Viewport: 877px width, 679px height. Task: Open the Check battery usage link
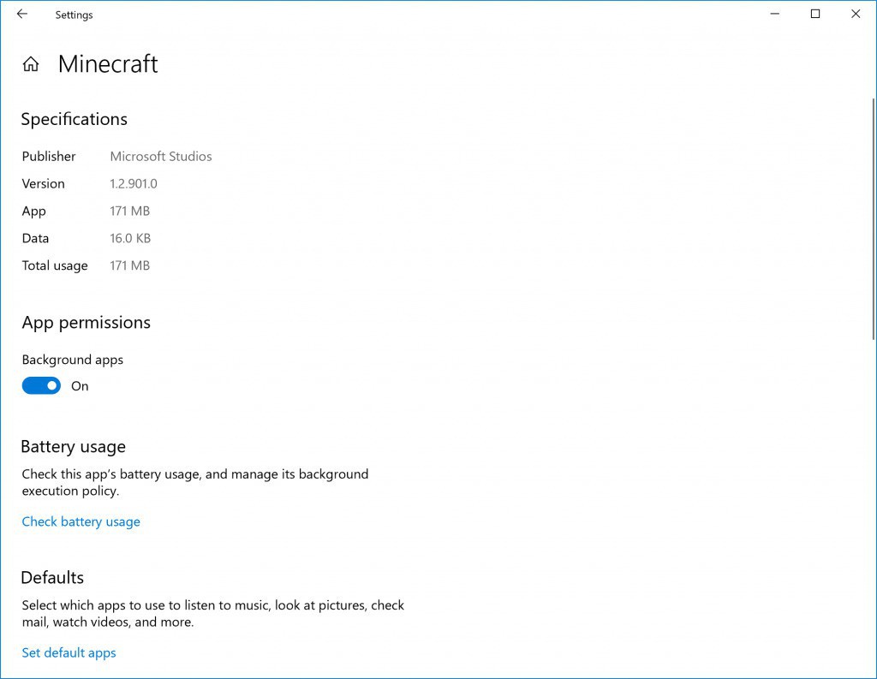click(x=81, y=521)
